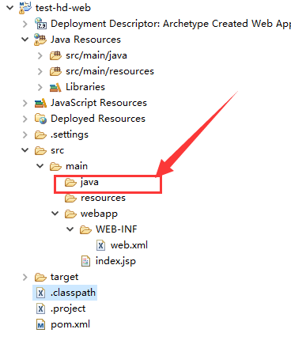Image resolution: width=291 pixels, height=352 pixels.
Task: Select the main folder label
Action: click(77, 166)
